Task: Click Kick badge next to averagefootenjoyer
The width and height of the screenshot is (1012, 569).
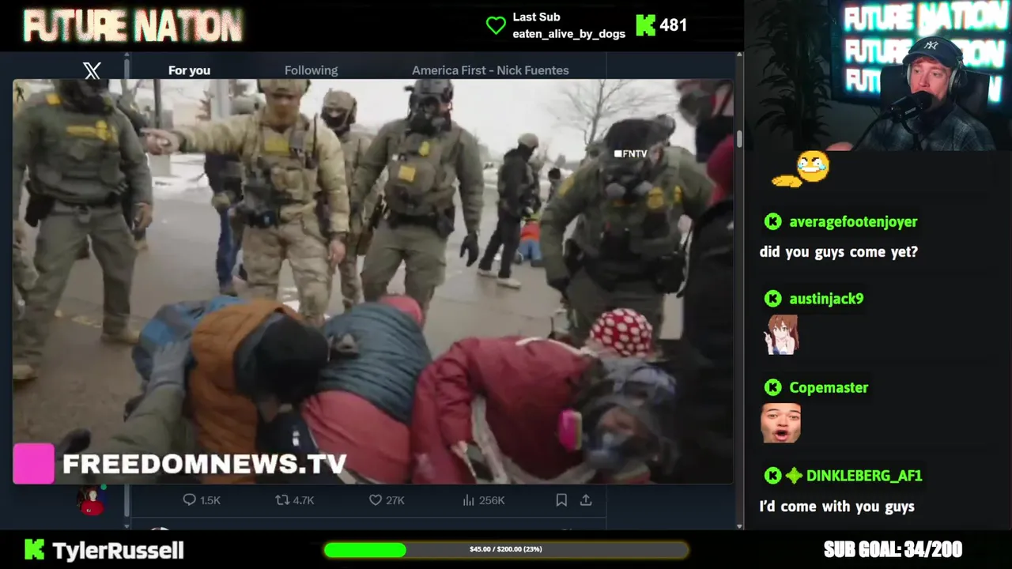Action: coord(772,222)
